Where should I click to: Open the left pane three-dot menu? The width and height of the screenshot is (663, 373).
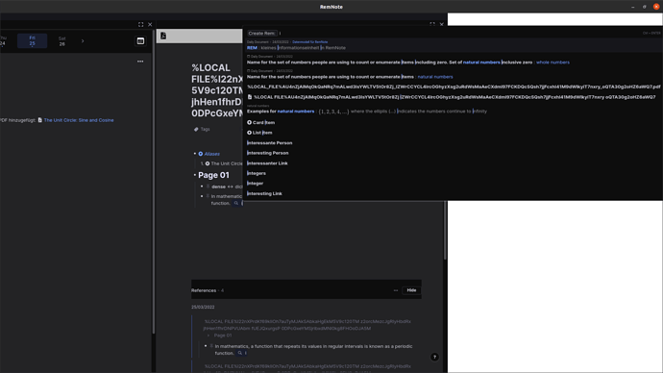coord(140,62)
